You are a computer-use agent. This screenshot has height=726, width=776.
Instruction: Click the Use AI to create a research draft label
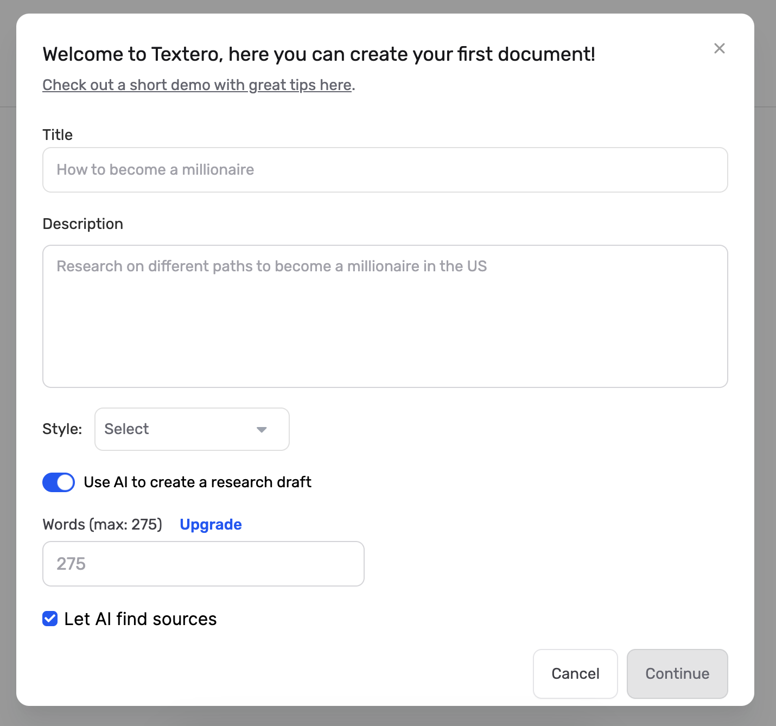point(198,482)
